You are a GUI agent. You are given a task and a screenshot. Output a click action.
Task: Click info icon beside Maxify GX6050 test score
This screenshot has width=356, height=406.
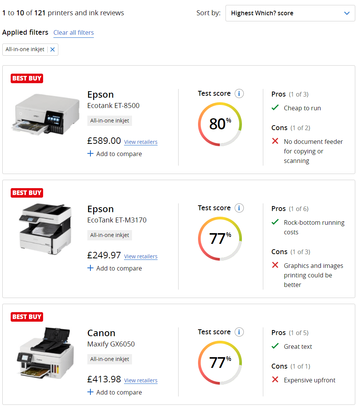tap(239, 332)
